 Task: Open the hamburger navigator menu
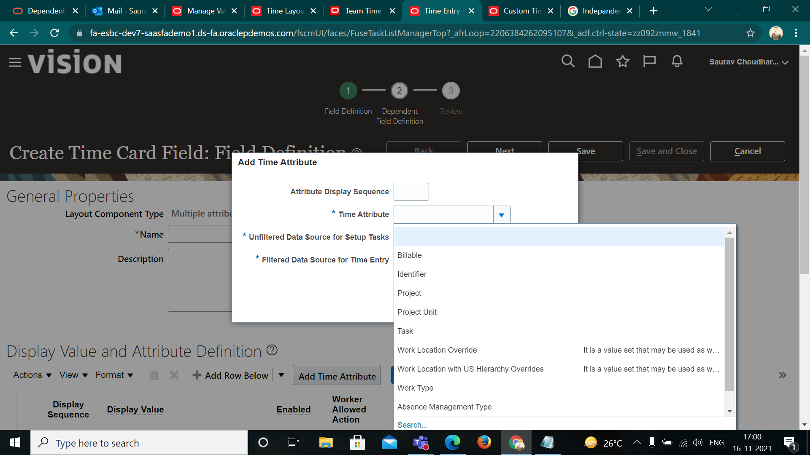[15, 62]
